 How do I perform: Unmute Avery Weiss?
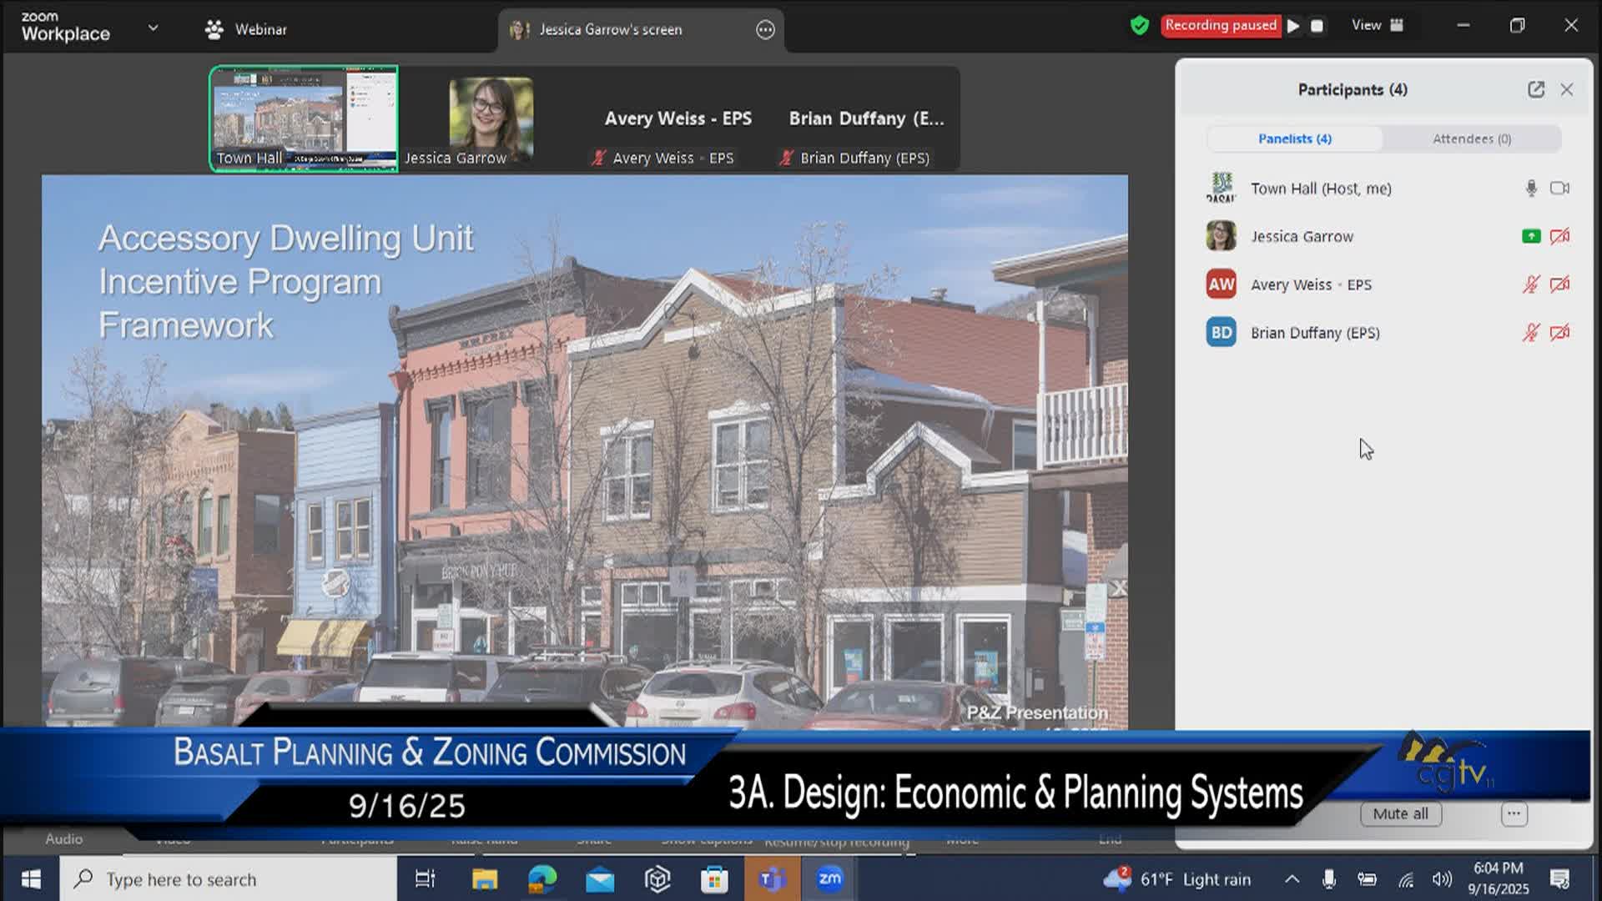tap(1532, 284)
